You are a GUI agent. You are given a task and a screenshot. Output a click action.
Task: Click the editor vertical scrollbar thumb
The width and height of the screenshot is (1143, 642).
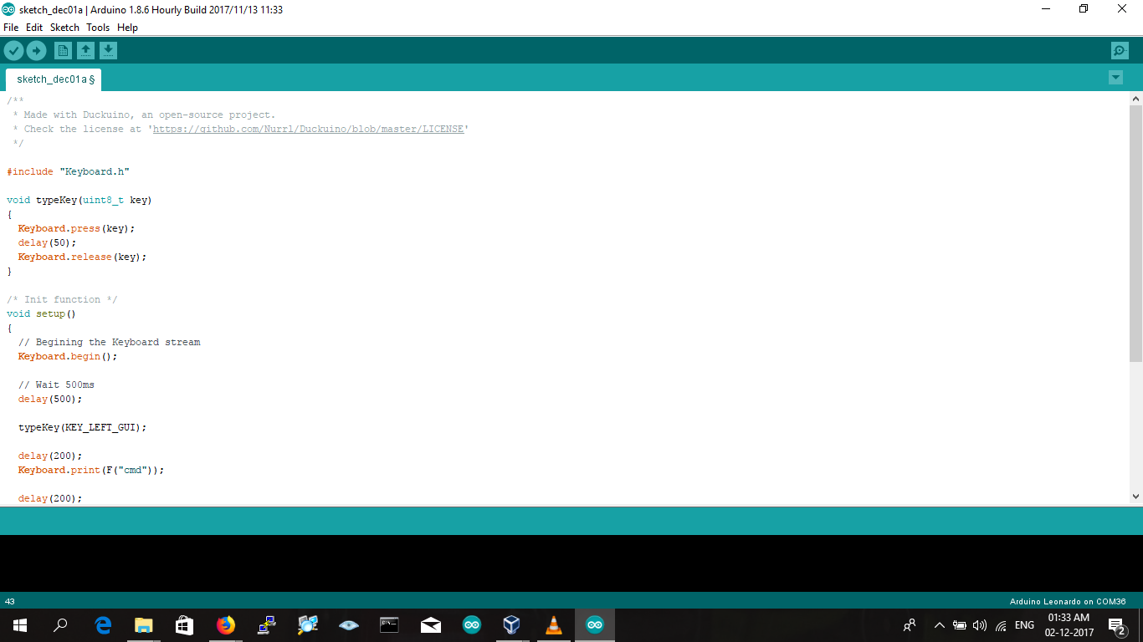[1135, 234]
